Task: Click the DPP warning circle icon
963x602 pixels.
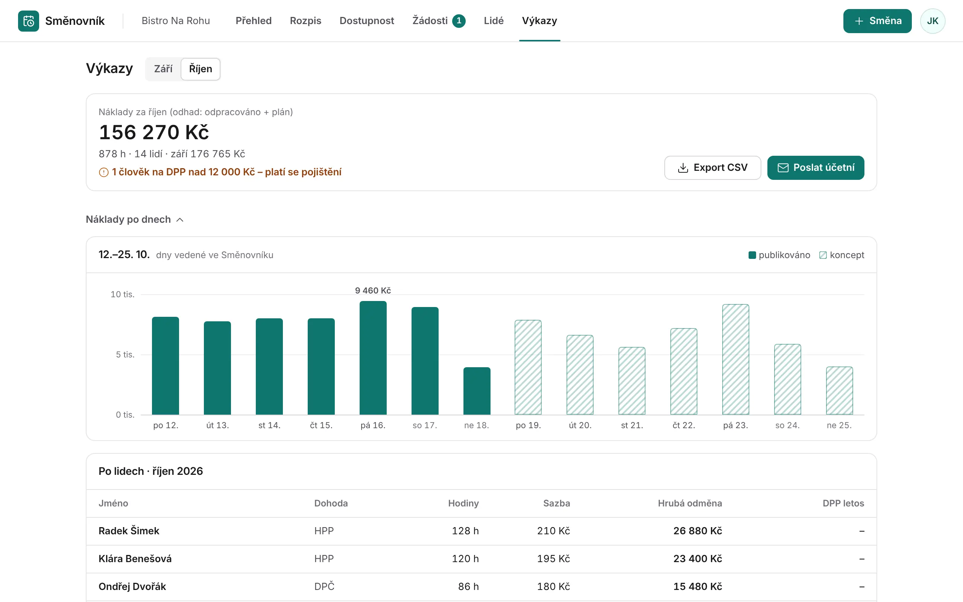Action: (x=103, y=172)
